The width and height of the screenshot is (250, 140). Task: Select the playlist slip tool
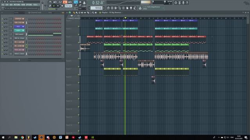tap(85, 12)
